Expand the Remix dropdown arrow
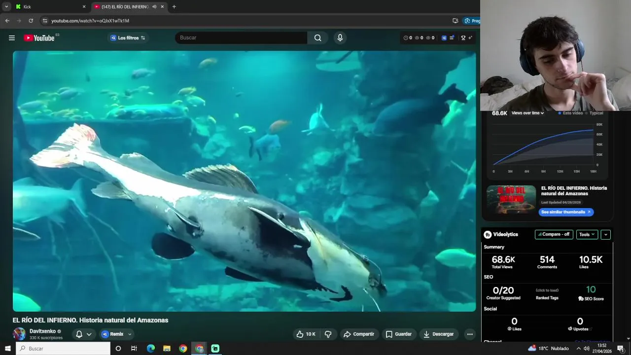The width and height of the screenshot is (631, 355). tap(130, 334)
